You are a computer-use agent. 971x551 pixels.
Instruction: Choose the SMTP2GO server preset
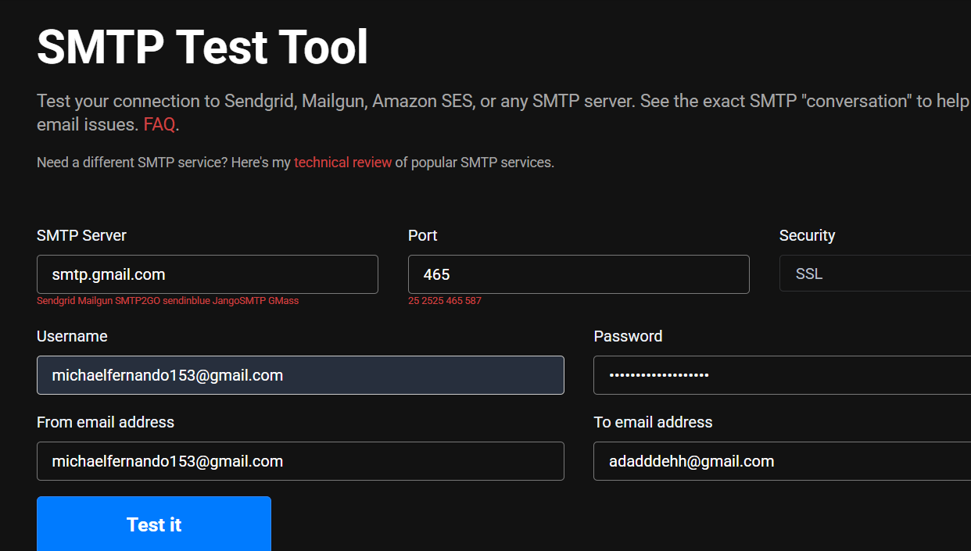[x=138, y=301]
